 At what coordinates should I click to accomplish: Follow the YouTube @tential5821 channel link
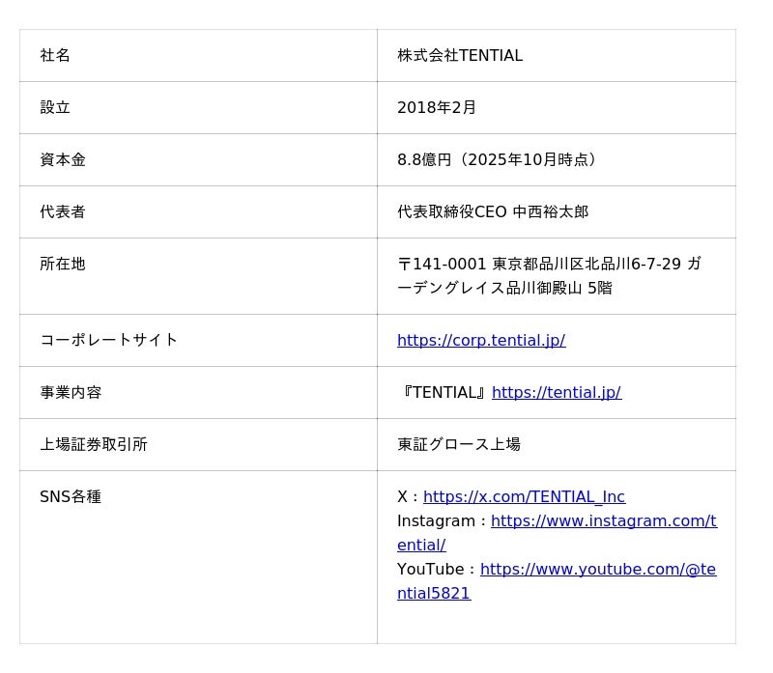(597, 570)
